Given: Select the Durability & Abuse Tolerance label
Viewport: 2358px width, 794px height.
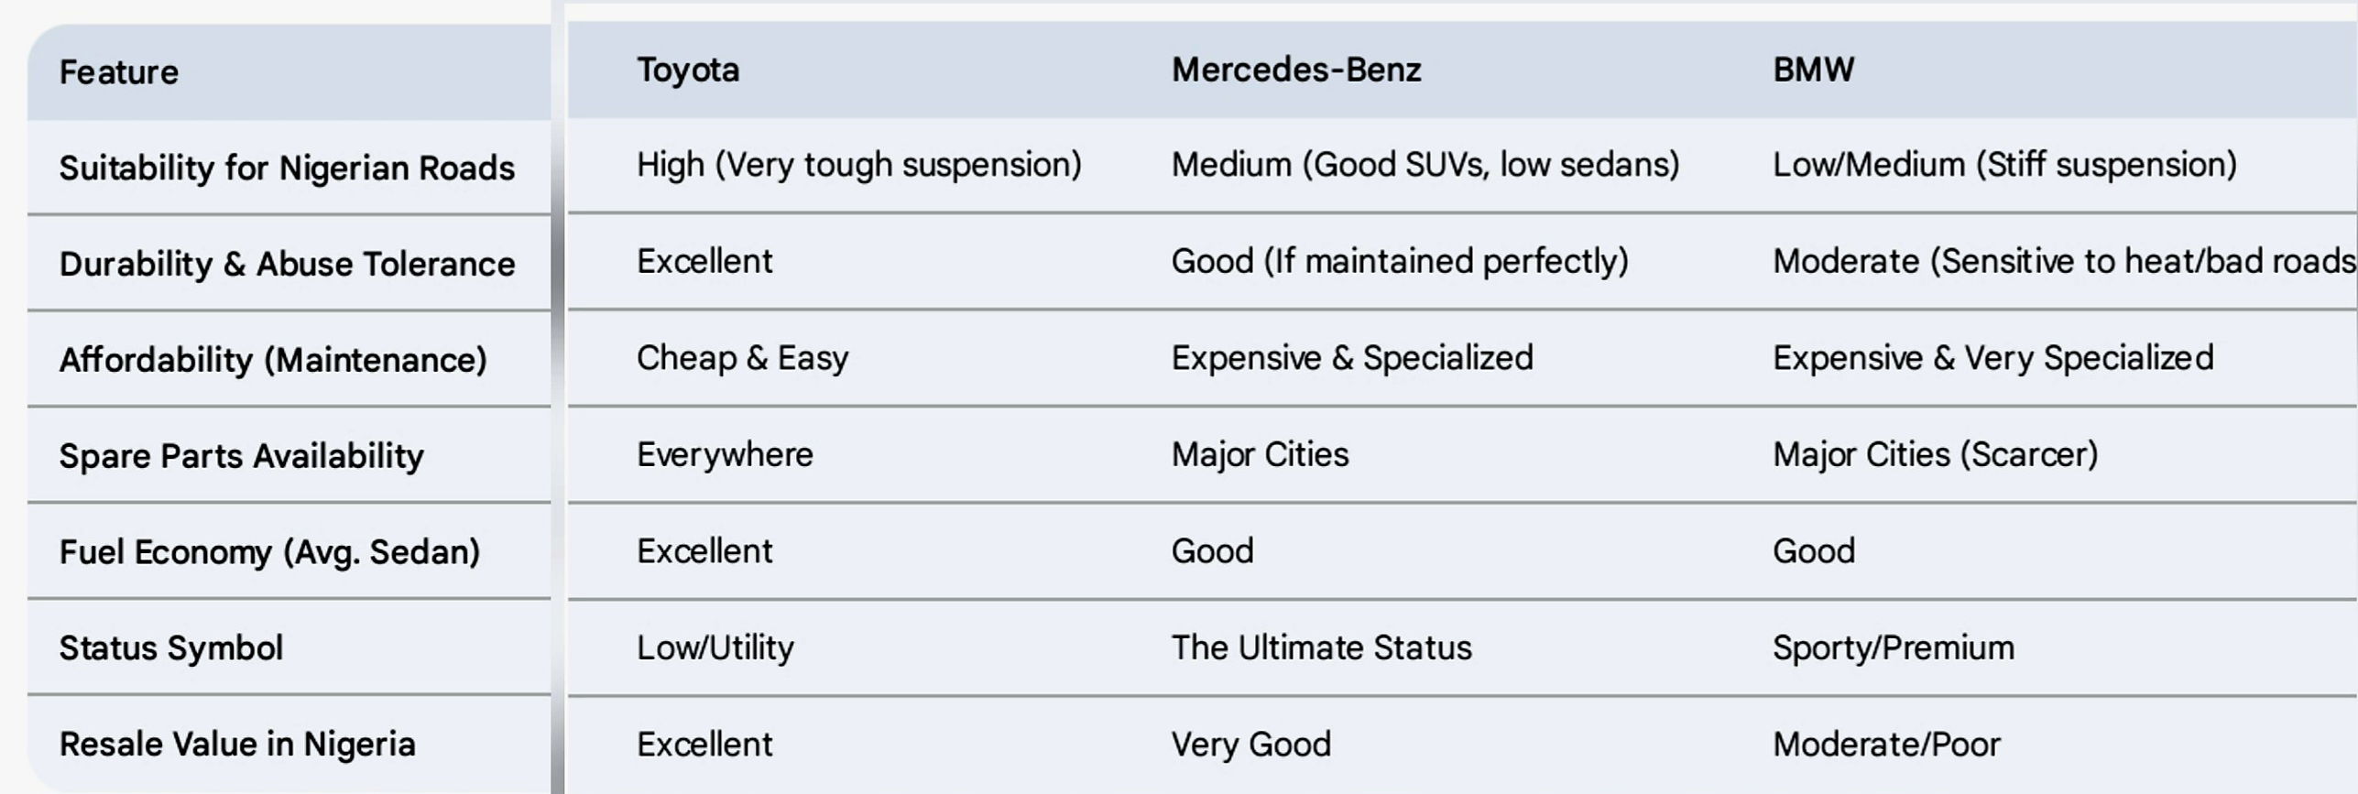Looking at the screenshot, I should 287,265.
